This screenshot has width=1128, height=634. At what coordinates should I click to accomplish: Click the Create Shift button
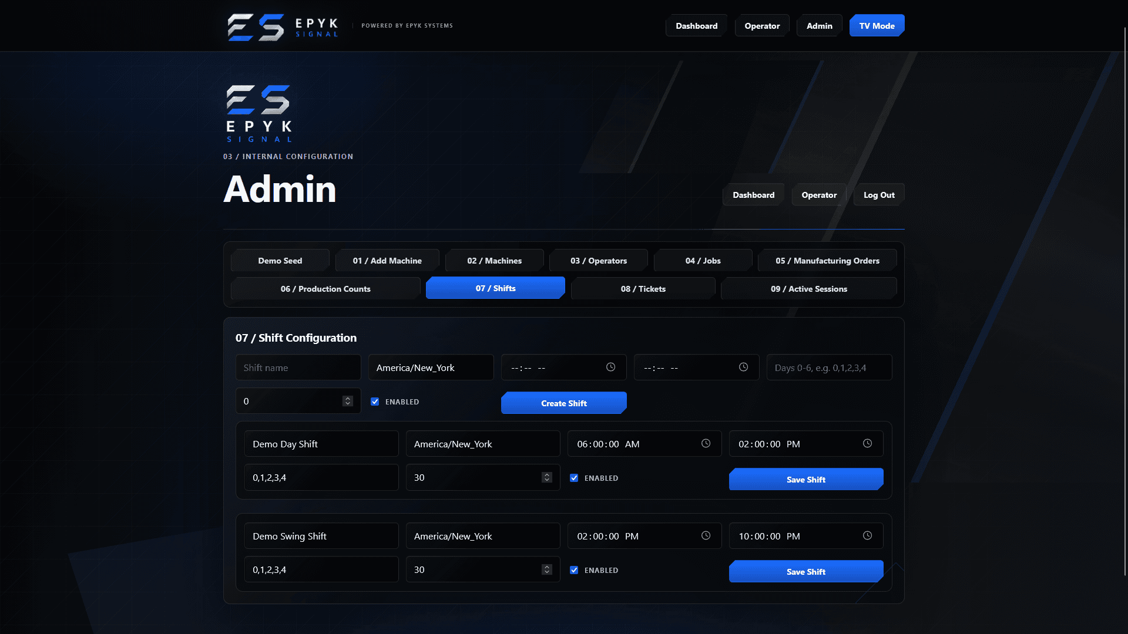point(564,403)
